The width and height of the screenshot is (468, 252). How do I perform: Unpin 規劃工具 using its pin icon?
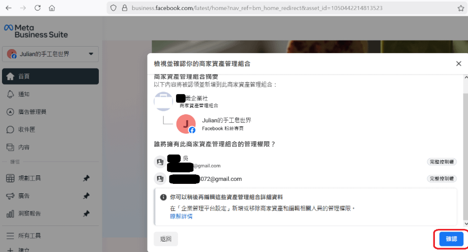point(86,178)
